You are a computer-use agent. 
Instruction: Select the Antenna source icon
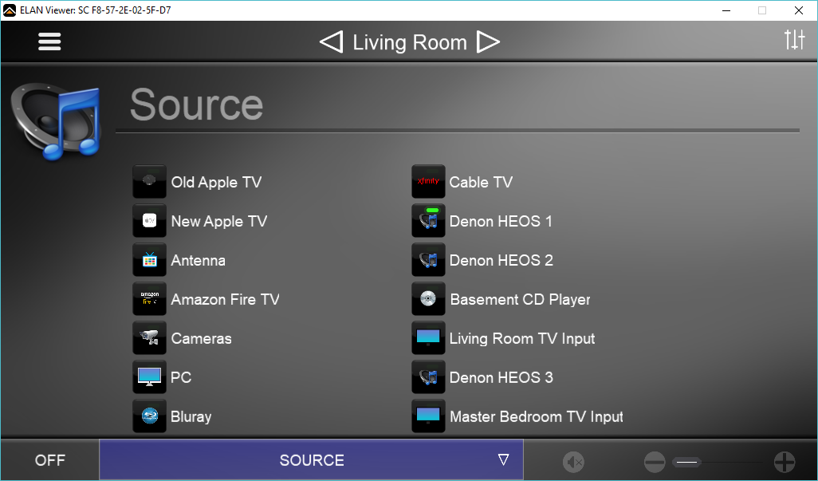[x=149, y=260]
